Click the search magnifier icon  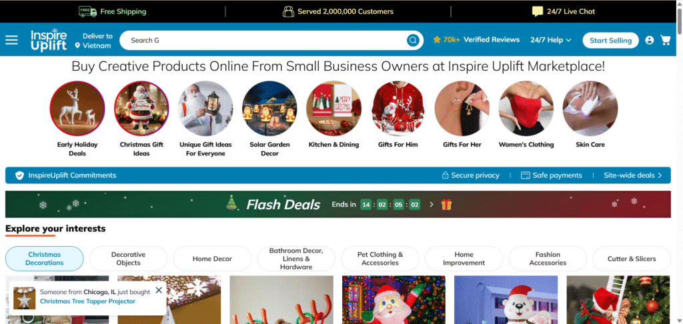click(x=413, y=41)
